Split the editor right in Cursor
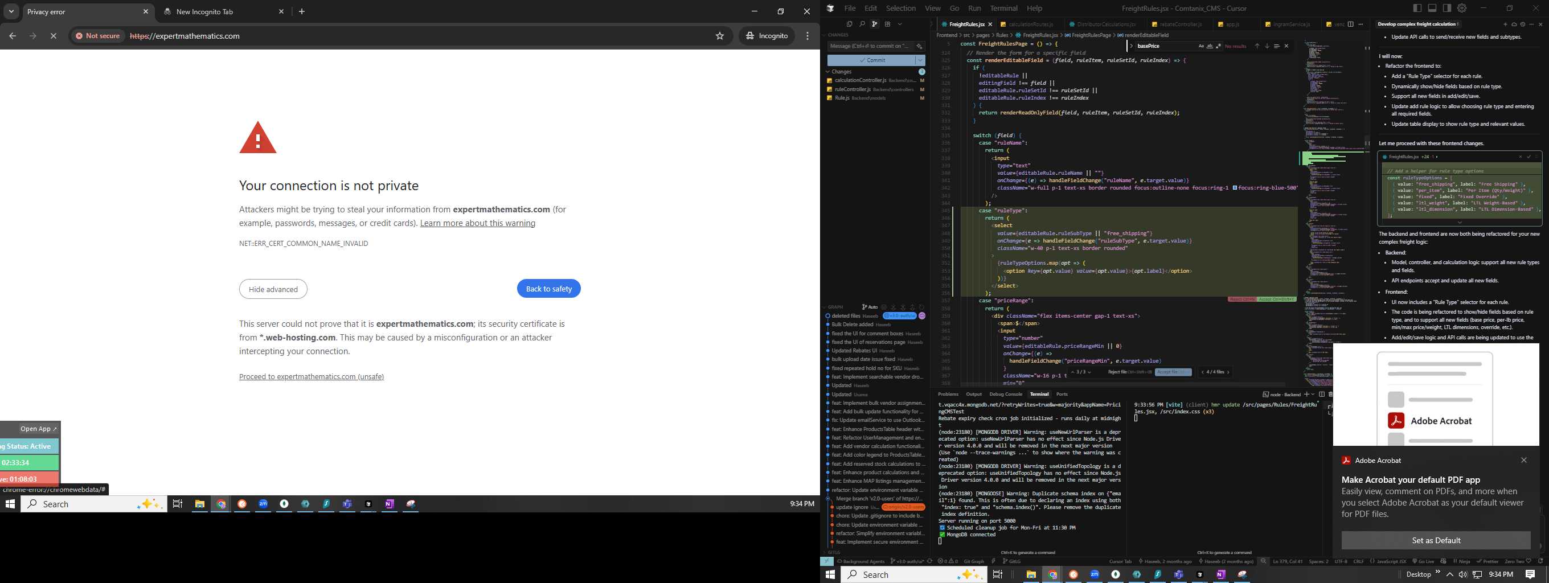The width and height of the screenshot is (1549, 583). click(1351, 24)
